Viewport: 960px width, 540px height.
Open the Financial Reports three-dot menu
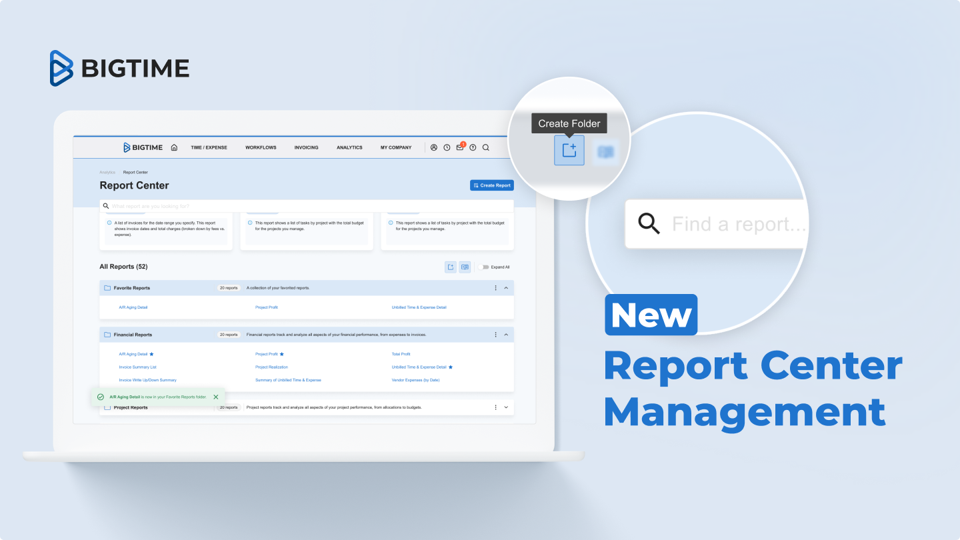point(495,335)
